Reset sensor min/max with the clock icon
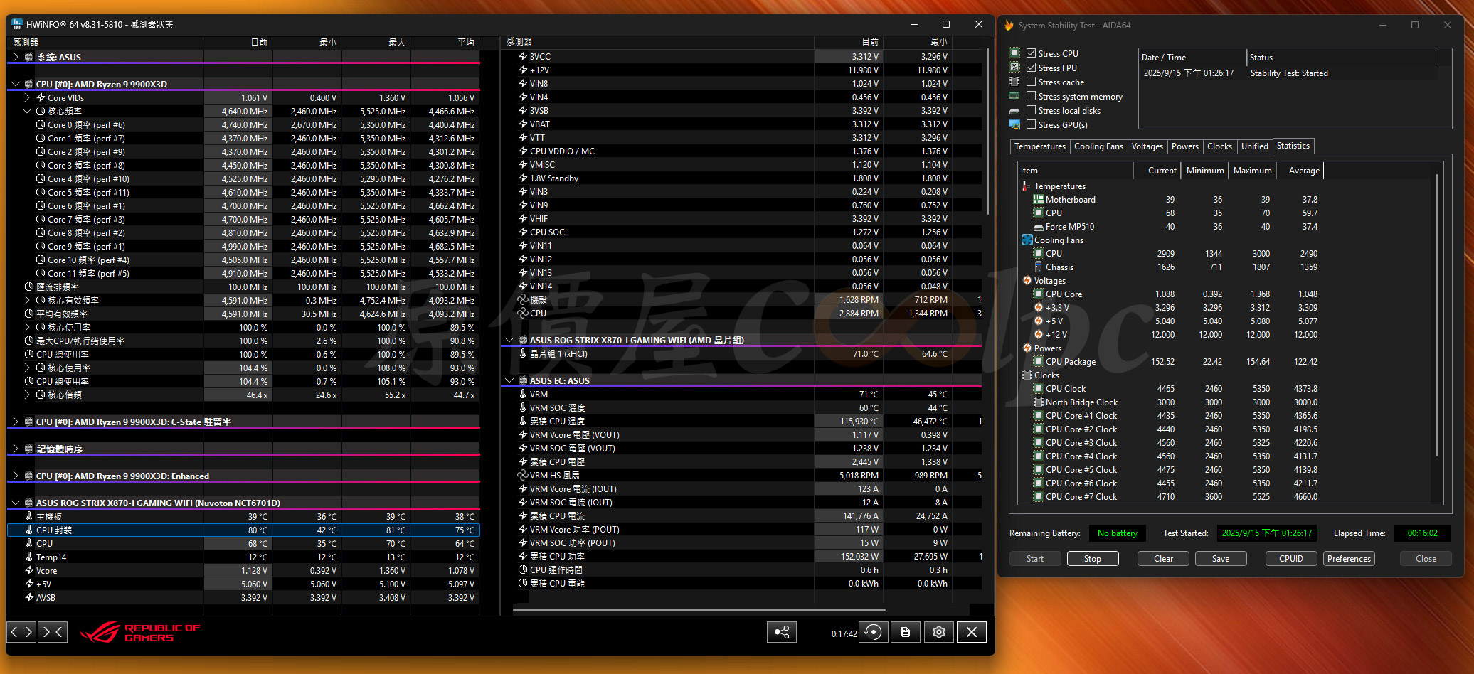Viewport: 1474px width, 674px height. (x=873, y=632)
